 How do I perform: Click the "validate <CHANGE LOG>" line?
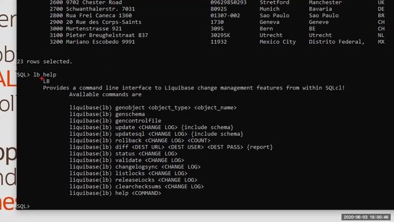tap(127, 160)
